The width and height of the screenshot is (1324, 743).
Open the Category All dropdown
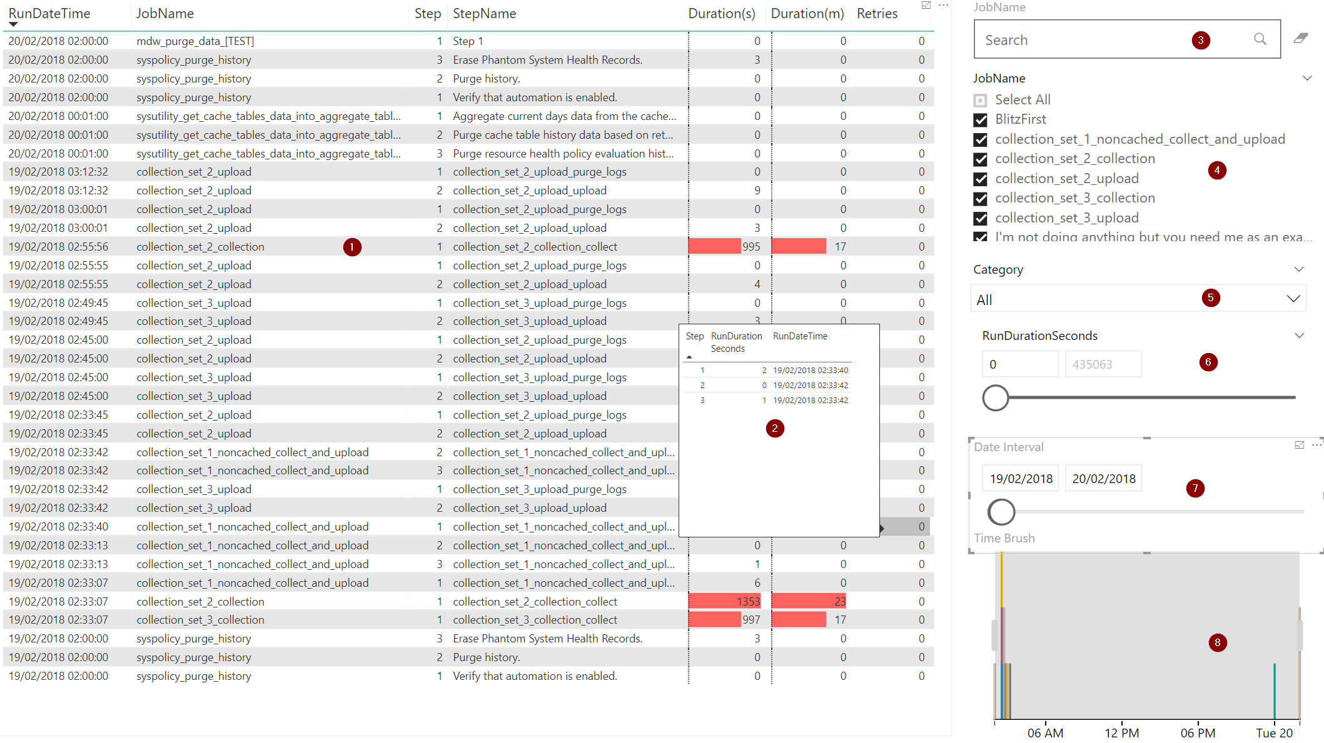(1293, 299)
